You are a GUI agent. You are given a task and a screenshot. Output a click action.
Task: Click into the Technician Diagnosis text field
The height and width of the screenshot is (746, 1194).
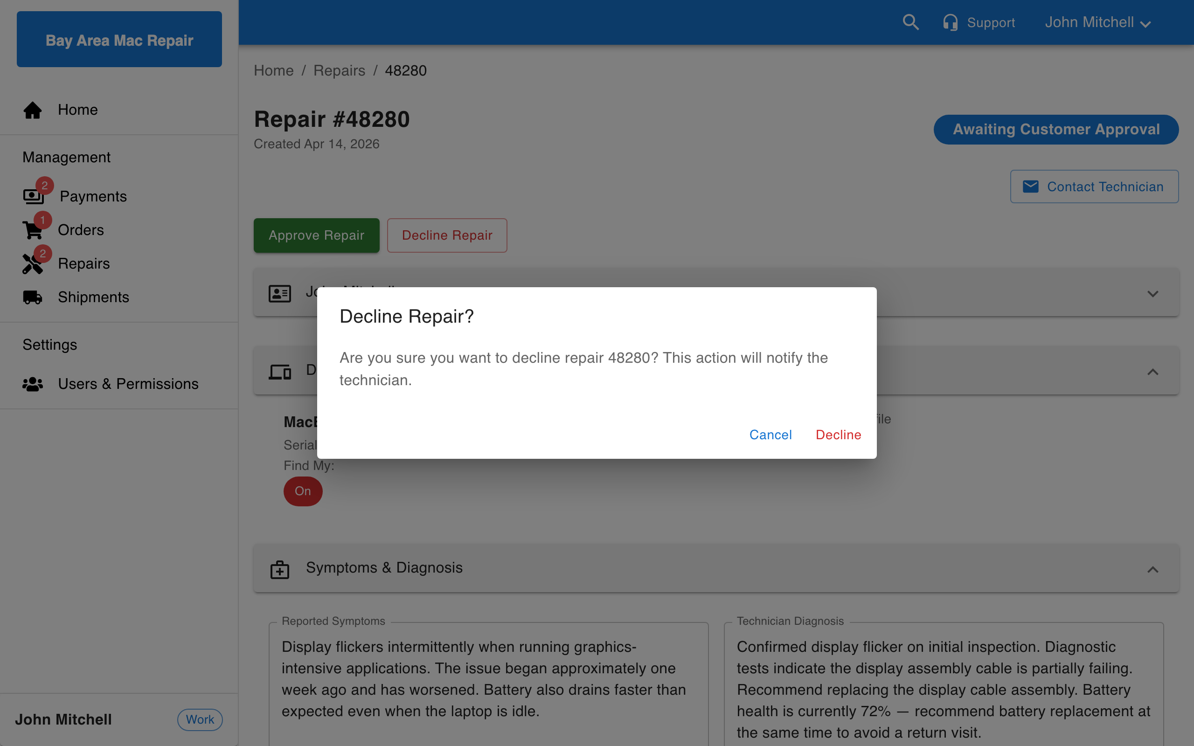click(944, 684)
